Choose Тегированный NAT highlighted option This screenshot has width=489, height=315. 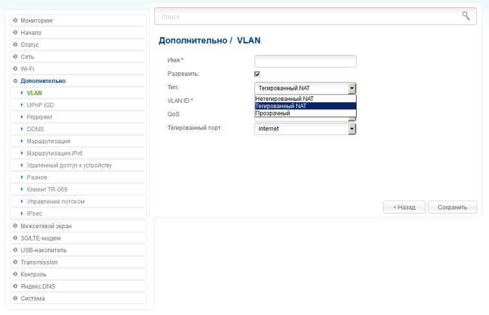coord(305,106)
